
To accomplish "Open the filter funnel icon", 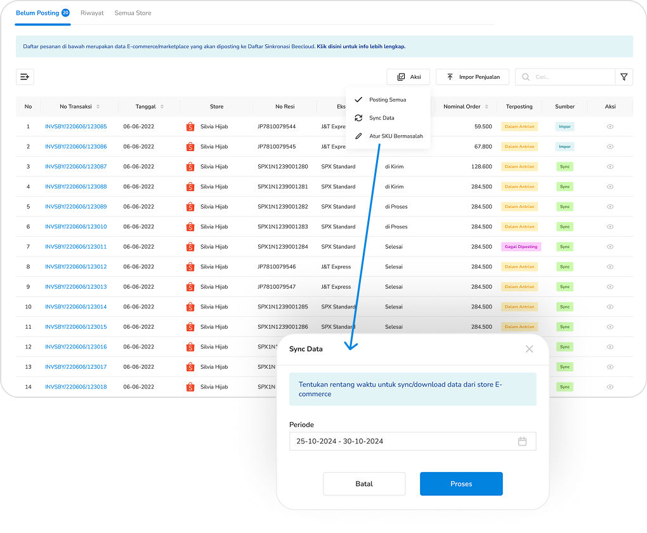I will point(624,76).
